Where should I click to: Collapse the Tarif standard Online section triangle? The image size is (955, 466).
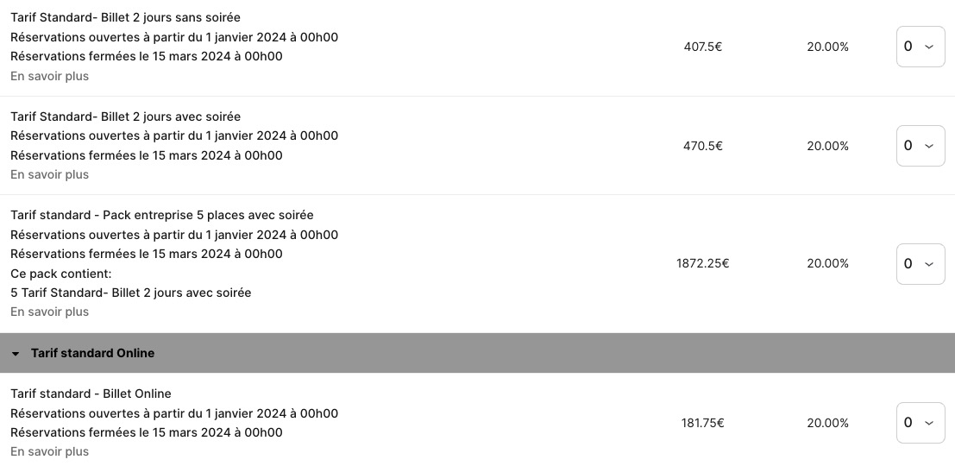click(16, 354)
